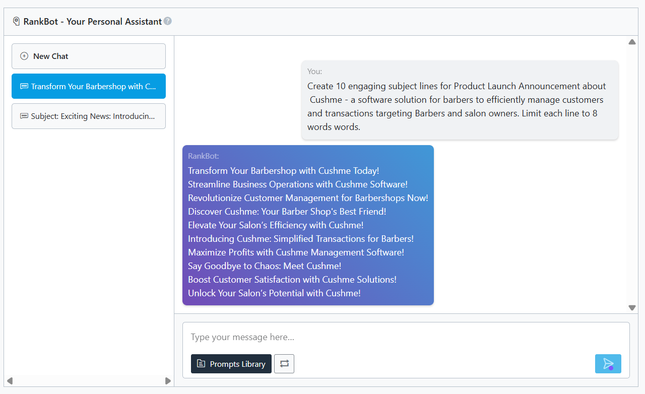The height and width of the screenshot is (394, 645).
Task: Click the gradient RankBot response bubble
Action: pyautogui.click(x=308, y=225)
